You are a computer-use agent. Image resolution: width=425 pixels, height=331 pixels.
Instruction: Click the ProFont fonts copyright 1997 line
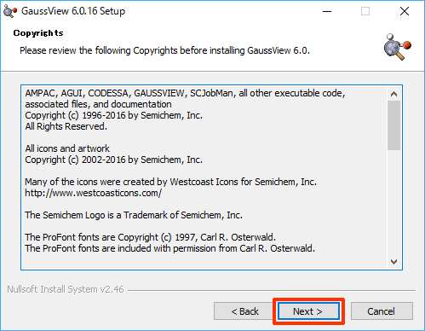point(150,237)
